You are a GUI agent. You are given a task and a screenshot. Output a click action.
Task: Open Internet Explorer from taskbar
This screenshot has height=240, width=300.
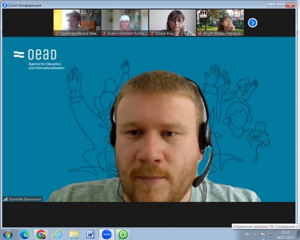pos(57,234)
